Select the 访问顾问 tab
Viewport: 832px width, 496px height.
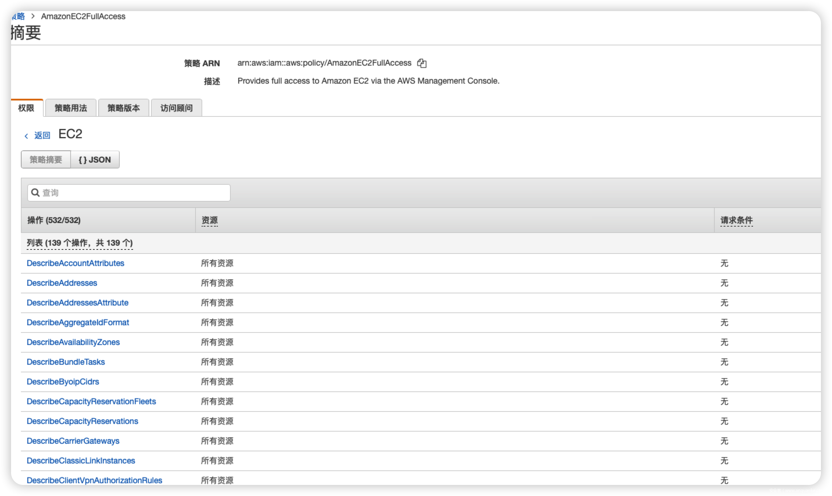pyautogui.click(x=176, y=108)
